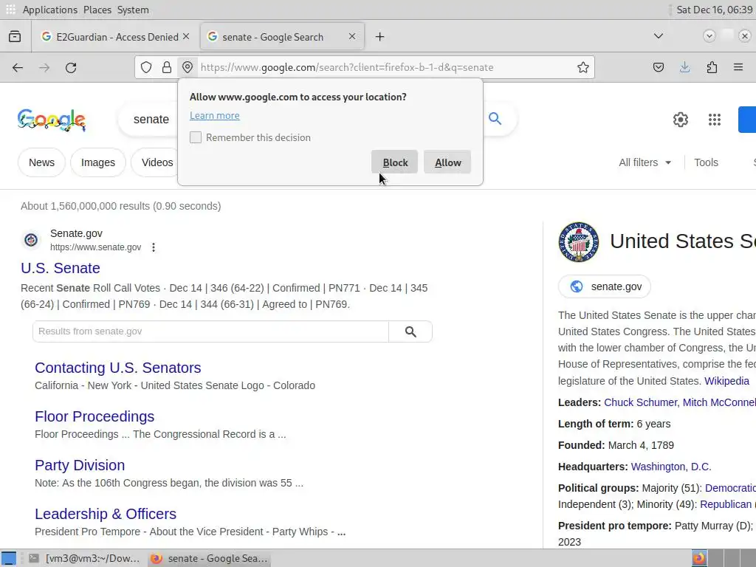Image resolution: width=756 pixels, height=567 pixels.
Task: Open more options for Senate.gov result
Action: click(154, 247)
